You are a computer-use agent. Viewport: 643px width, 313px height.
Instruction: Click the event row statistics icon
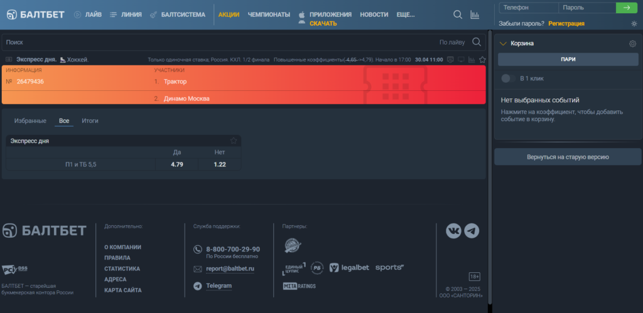472,60
